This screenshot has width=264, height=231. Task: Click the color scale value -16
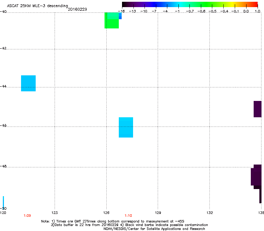pos(121,11)
